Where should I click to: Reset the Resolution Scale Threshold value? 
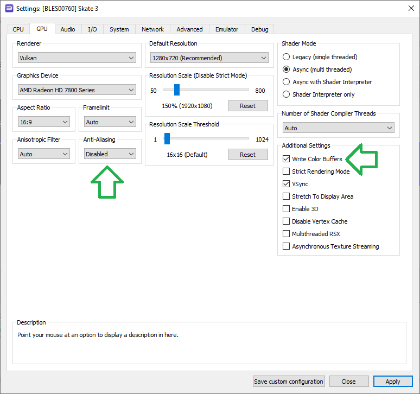coord(248,155)
